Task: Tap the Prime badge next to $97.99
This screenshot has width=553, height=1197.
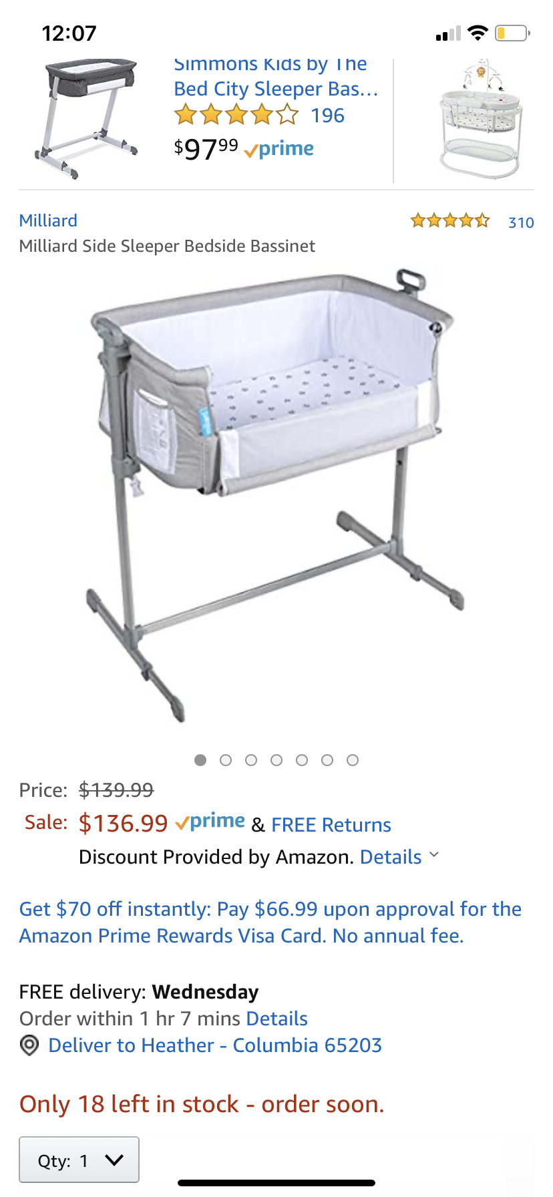Action: point(279,149)
